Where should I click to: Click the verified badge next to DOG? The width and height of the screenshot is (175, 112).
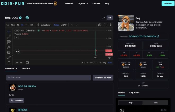(x=20, y=18)
